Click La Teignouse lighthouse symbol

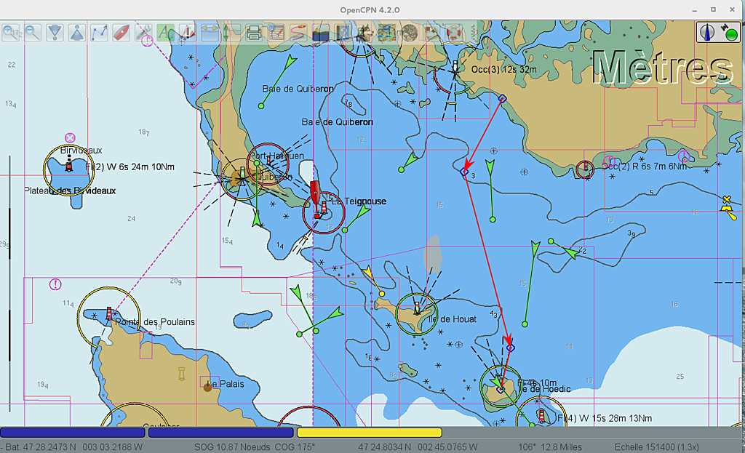pyautogui.click(x=324, y=207)
